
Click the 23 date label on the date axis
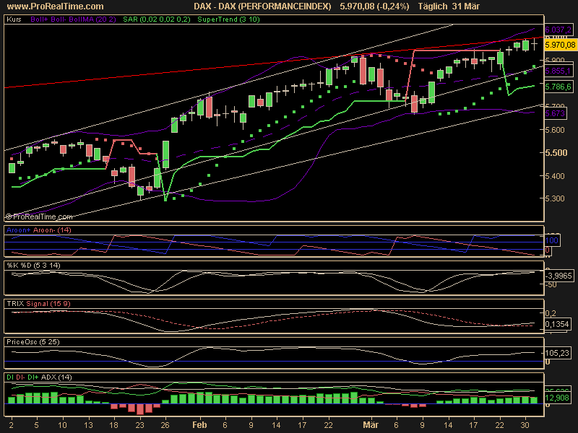[x=139, y=425]
